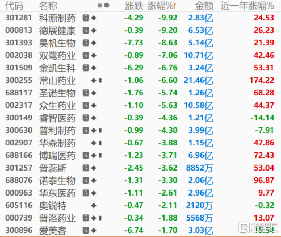Click the R badge next to 科源制药
Image resolution: width=281 pixels, height=237 pixels.
[86, 18]
